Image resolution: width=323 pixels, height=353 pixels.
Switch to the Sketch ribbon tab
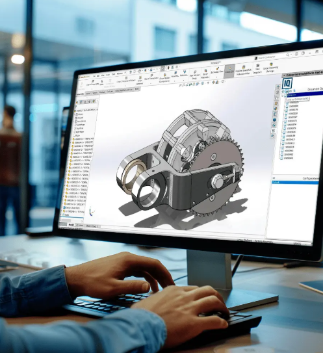click(x=95, y=92)
